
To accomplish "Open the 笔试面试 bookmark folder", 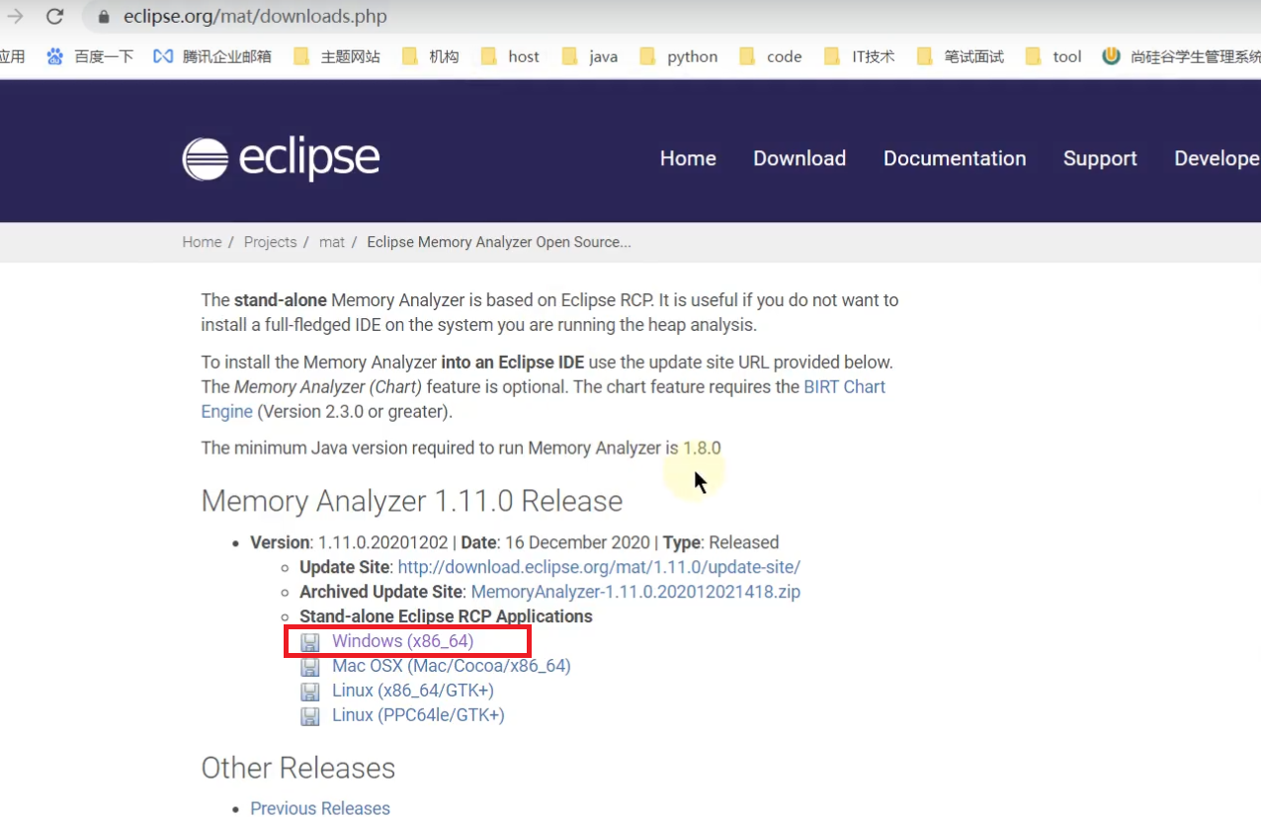I will [961, 56].
